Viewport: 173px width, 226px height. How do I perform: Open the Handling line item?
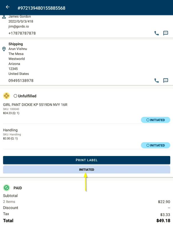[x=10, y=130]
